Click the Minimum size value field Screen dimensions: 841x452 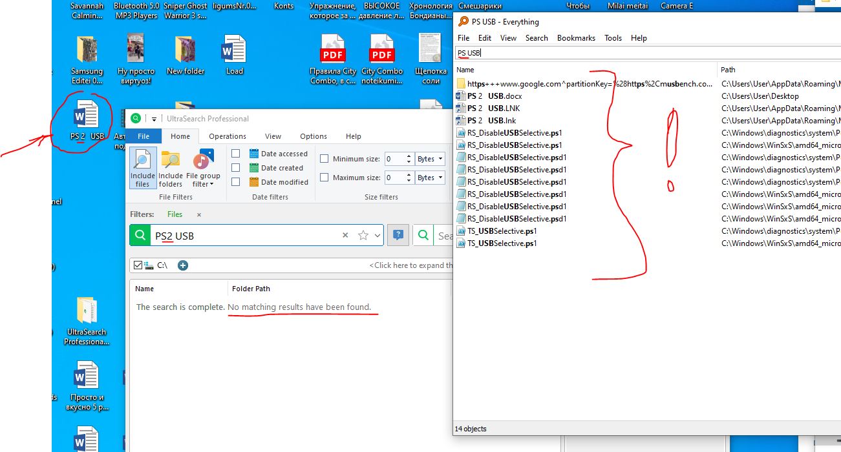394,159
